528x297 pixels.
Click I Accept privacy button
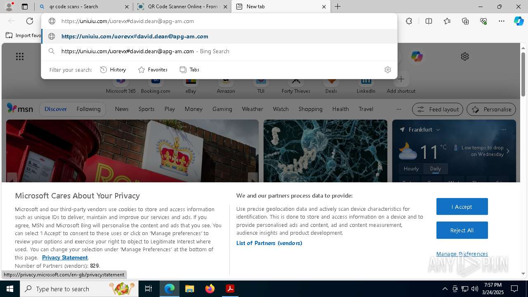click(x=462, y=207)
